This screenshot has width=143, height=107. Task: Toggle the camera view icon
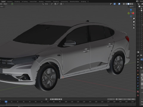[x=134, y=25]
